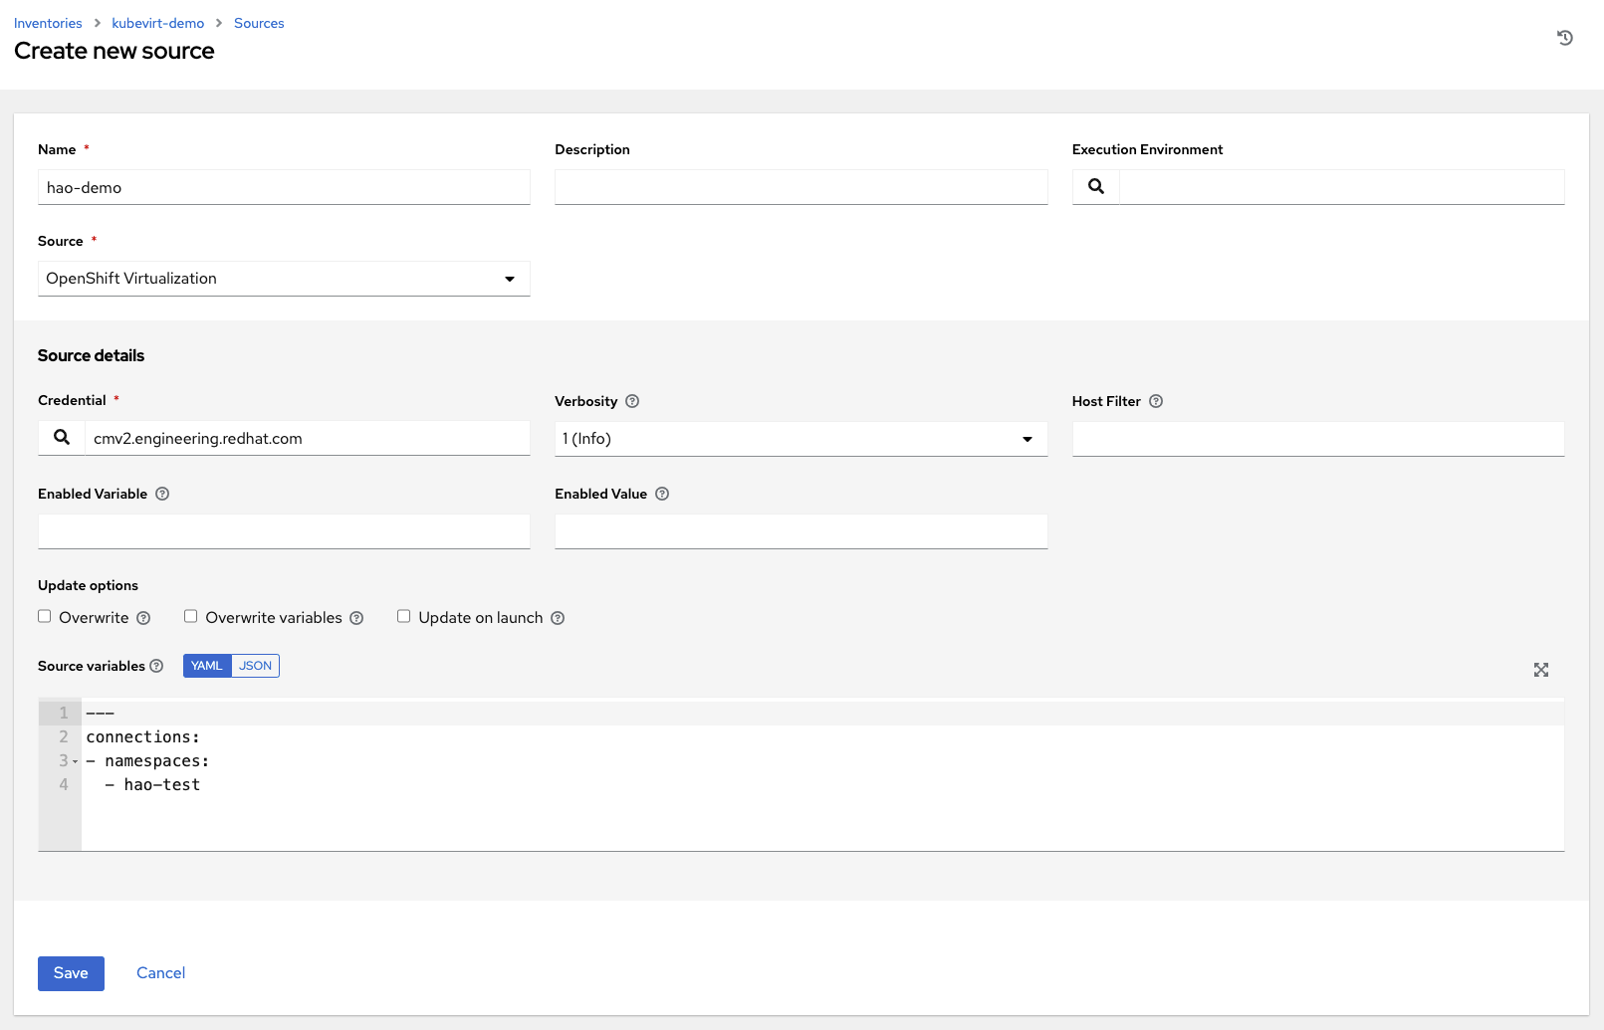This screenshot has width=1604, height=1030.
Task: Check the Overwrite variables option
Action: tap(191, 616)
